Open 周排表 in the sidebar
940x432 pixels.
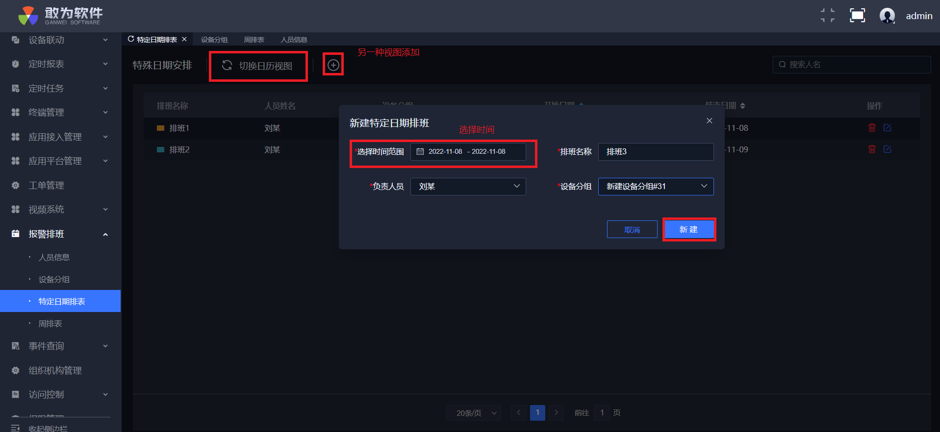point(50,324)
